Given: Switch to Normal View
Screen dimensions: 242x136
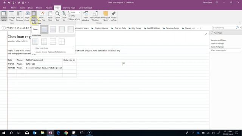Looking at the screenshot, I should click(x=4, y=16).
